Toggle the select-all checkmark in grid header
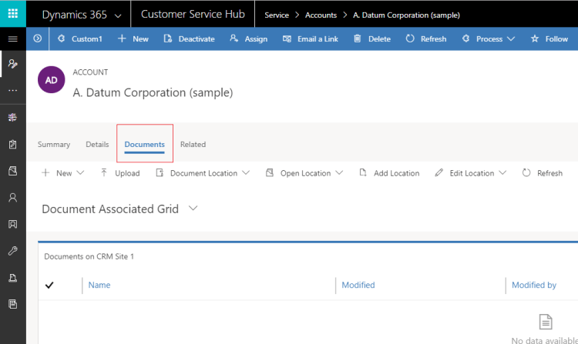This screenshot has width=578, height=344. point(50,286)
